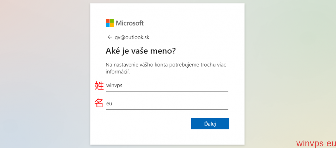Click the underline beneath the winvps field
Image resolution: width=336 pixels, height=148 pixels.
pyautogui.click(x=167, y=91)
